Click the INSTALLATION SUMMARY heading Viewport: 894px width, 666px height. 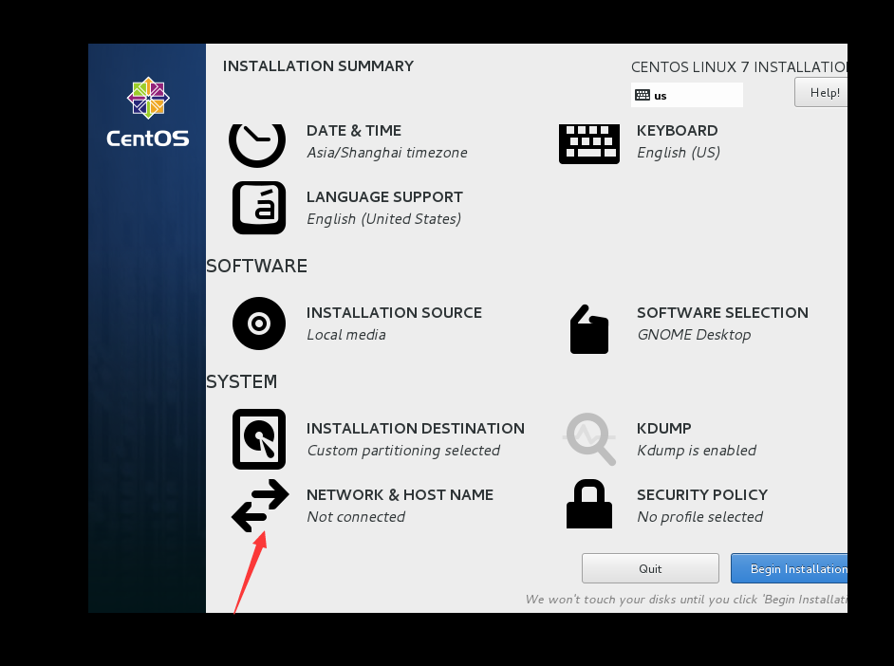coord(318,66)
